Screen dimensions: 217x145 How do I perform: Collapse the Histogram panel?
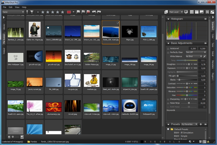[x=169, y=19]
